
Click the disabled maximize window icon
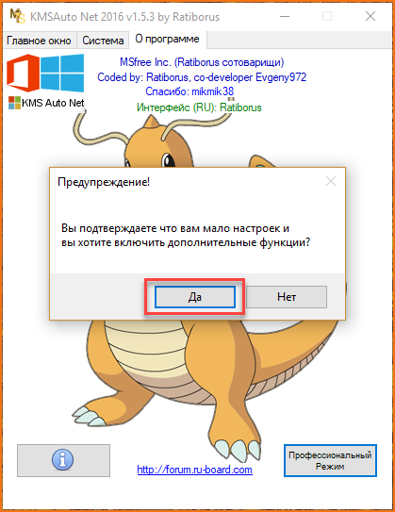tap(327, 16)
